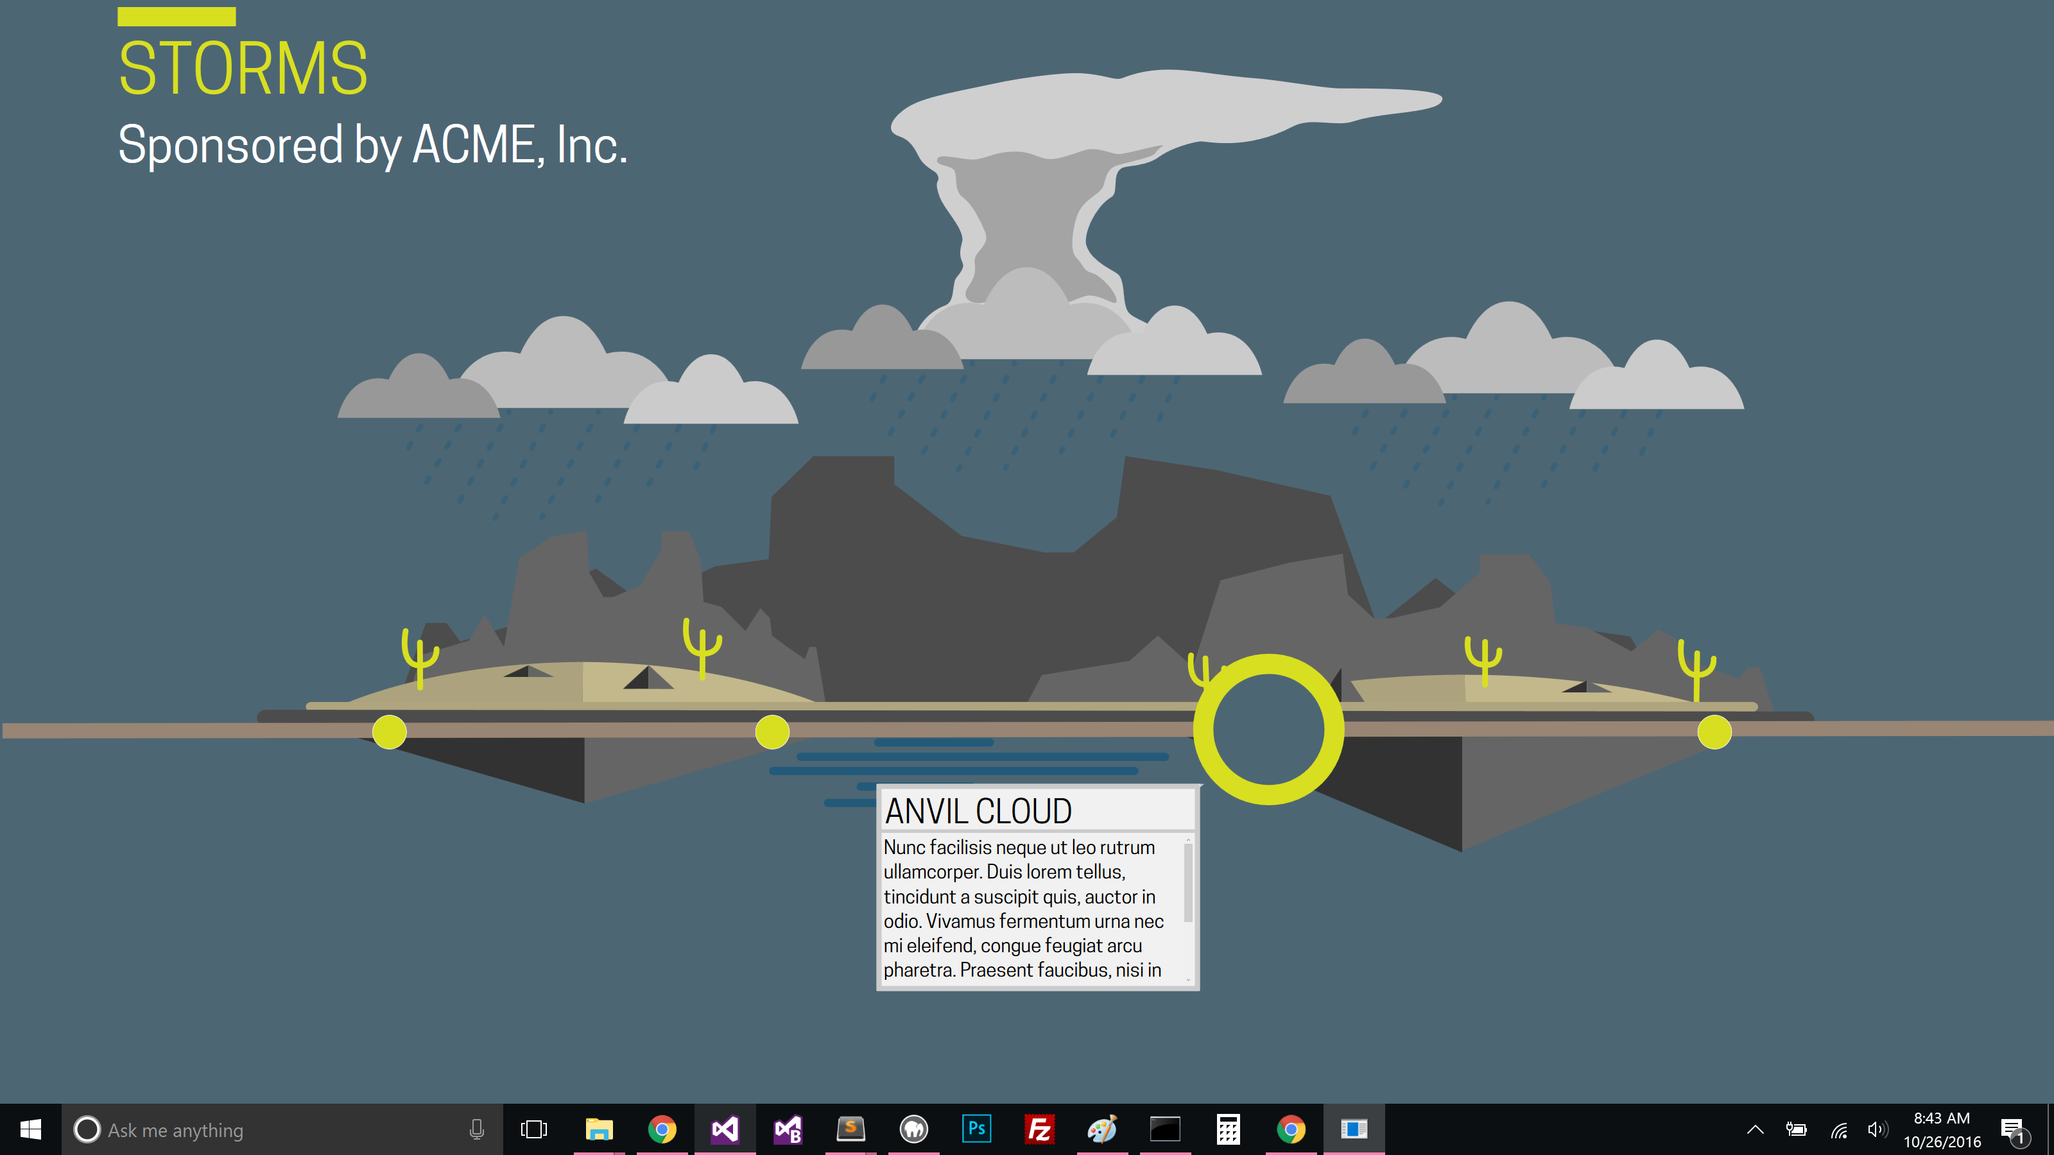Image resolution: width=2054 pixels, height=1155 pixels.
Task: Open the command prompt window
Action: [x=1165, y=1129]
